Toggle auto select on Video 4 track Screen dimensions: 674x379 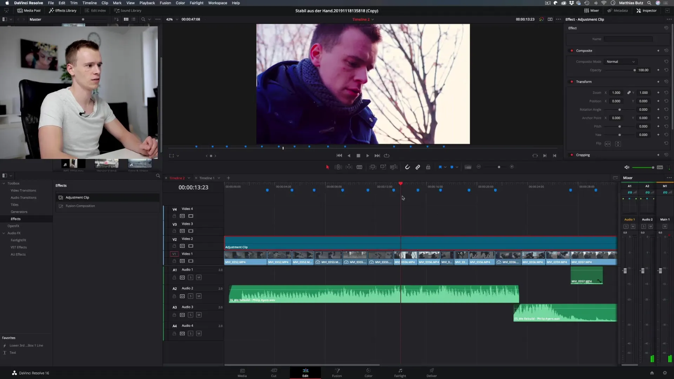182,216
